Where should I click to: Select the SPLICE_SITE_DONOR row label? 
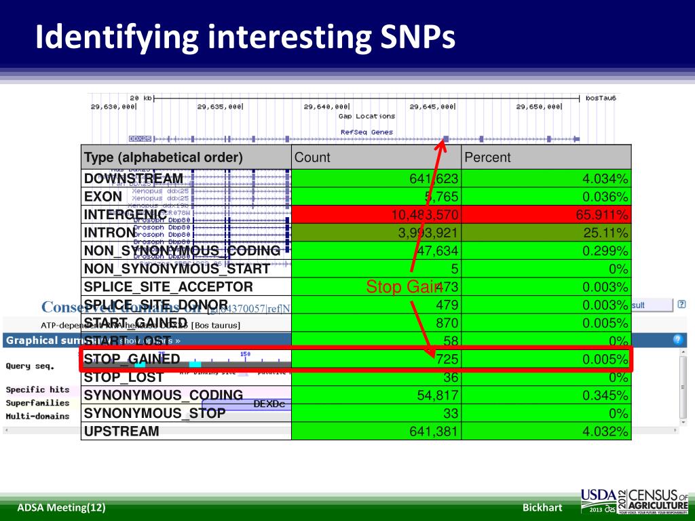click(156, 305)
